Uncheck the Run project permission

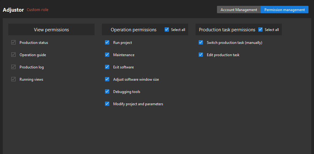pos(107,43)
